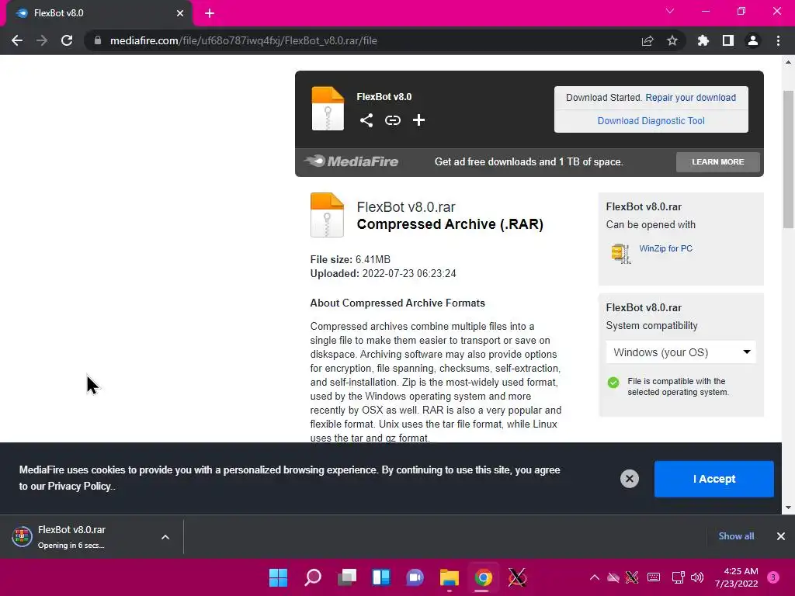The height and width of the screenshot is (596, 795).
Task: Show hidden system tray icons
Action: tap(594, 577)
